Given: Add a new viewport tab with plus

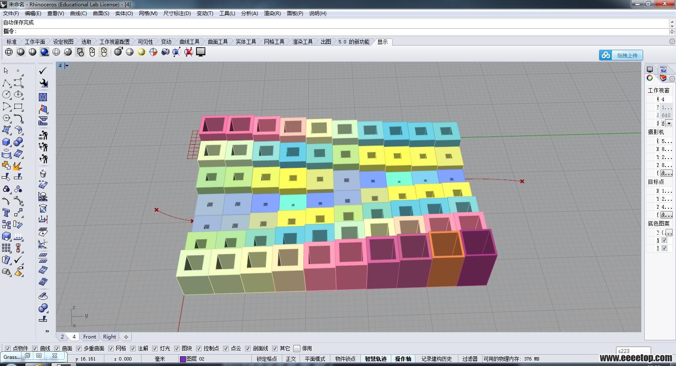Looking at the screenshot, I should coord(126,337).
